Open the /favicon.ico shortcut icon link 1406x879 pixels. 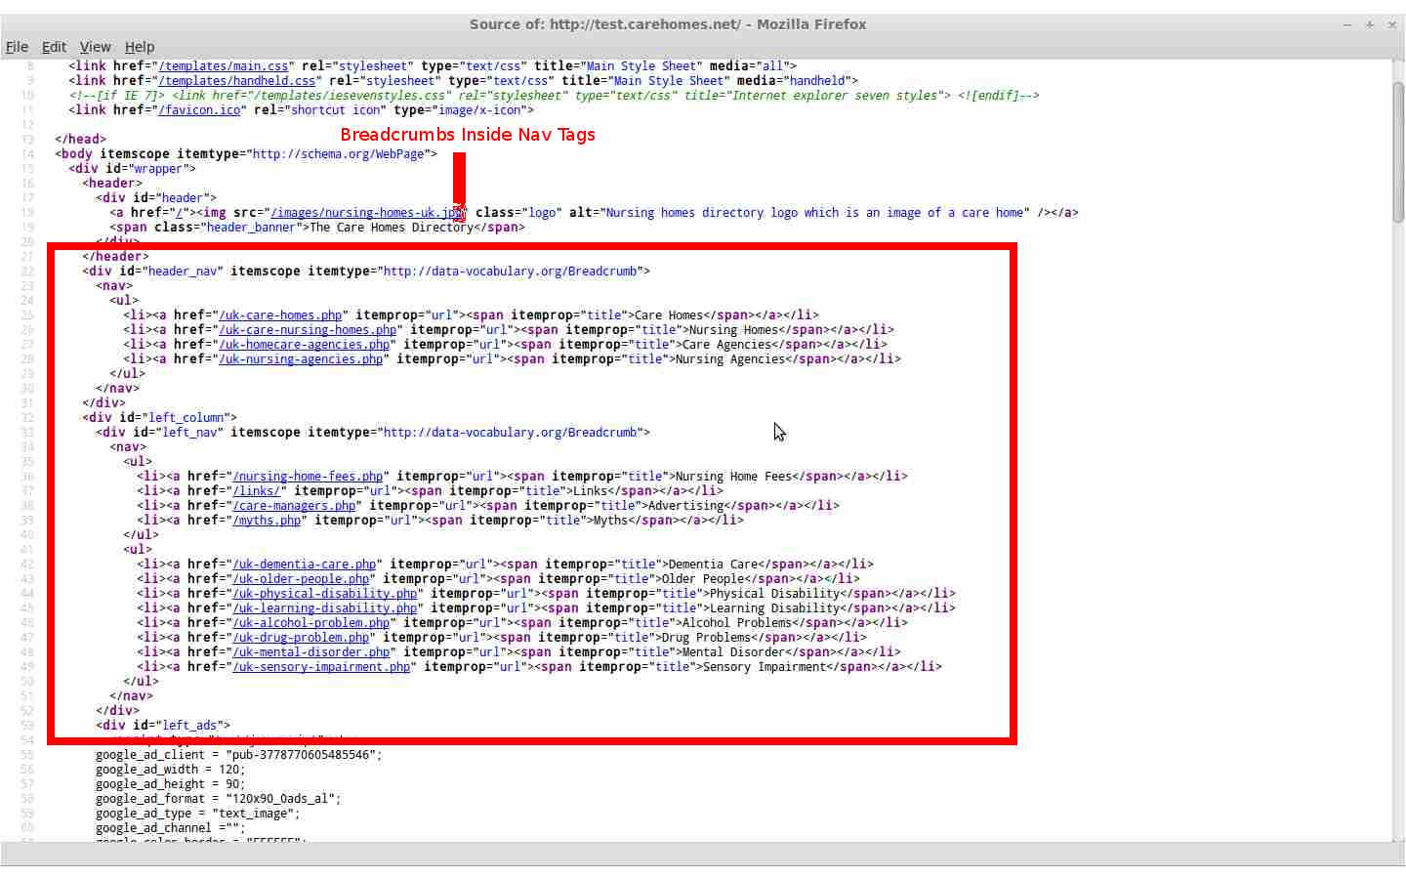[198, 109]
